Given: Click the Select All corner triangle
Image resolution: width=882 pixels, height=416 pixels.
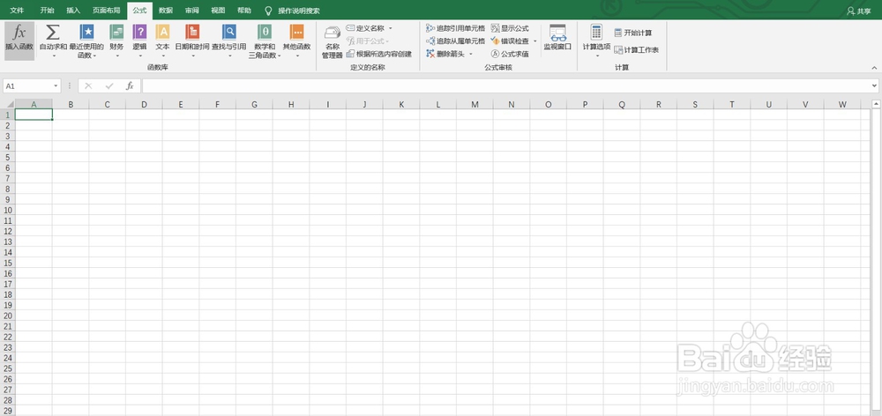Looking at the screenshot, I should pos(8,104).
